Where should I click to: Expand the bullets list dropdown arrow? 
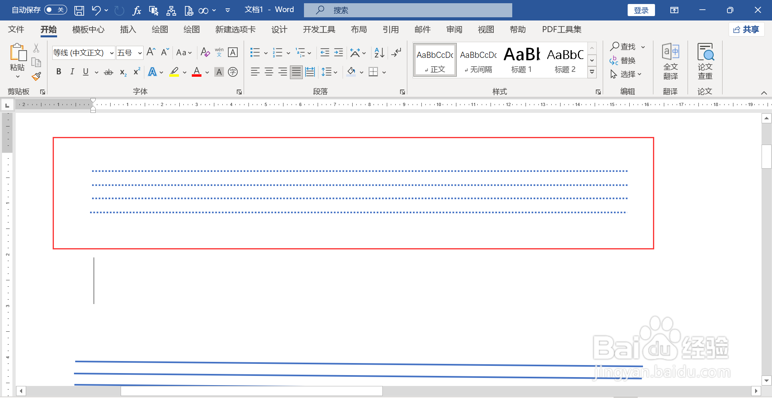coord(266,53)
